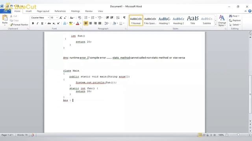252x141 pixels.
Task: Switch to the References tab
Action: coord(60,11)
